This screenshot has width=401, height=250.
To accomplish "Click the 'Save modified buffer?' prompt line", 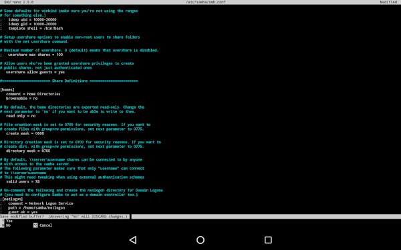I will [x=64, y=216].
